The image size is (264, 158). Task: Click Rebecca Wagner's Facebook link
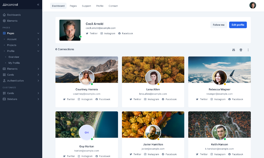click(236, 99)
